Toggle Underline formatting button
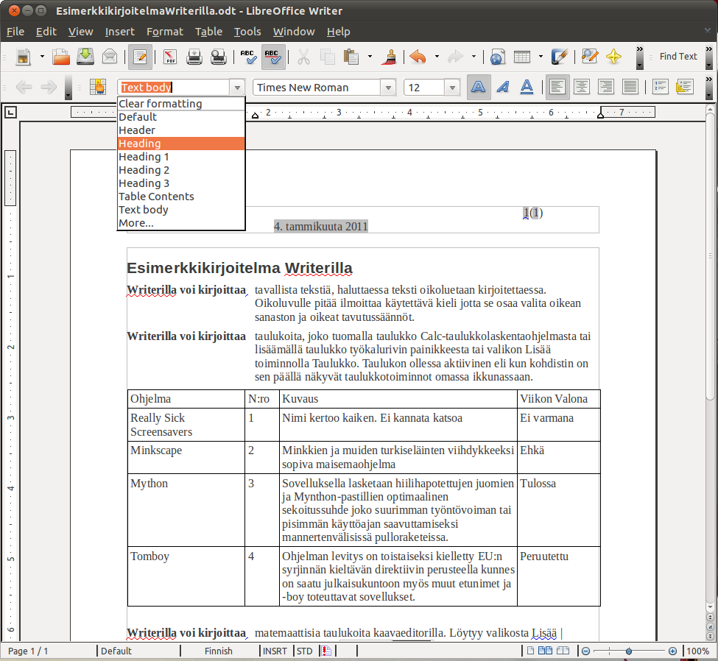Viewport: 718px width, 661px height. pyautogui.click(x=527, y=87)
